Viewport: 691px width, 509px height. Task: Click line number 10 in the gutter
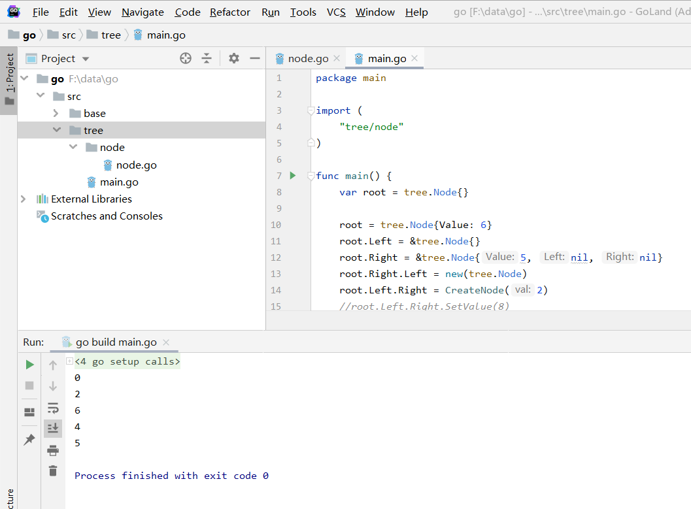click(276, 225)
